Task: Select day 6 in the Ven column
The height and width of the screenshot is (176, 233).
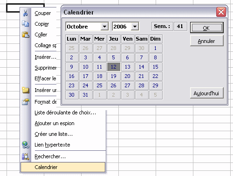Action: 128,57
